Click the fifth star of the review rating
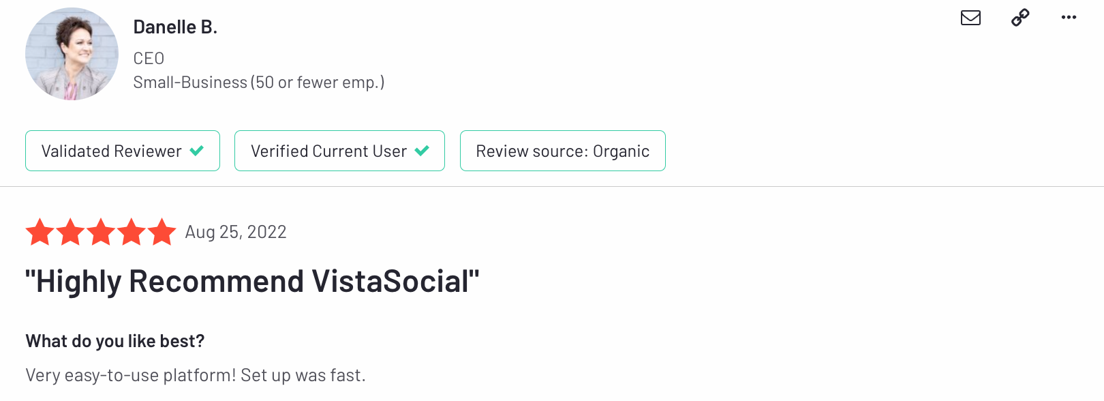1104x401 pixels. tap(161, 232)
